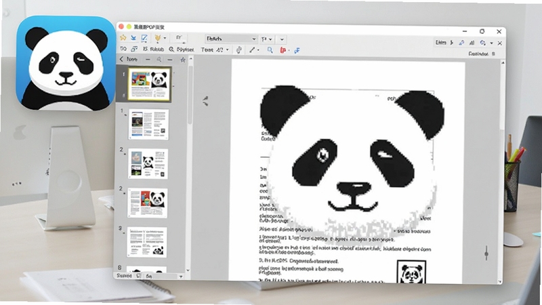This screenshot has height=305, width=542.
Task: Click the large panda app icon on the desktop
Action: point(66,63)
